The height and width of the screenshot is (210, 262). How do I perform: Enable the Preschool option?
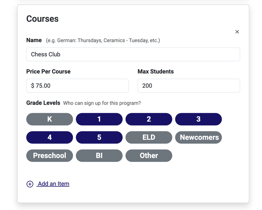point(49,156)
